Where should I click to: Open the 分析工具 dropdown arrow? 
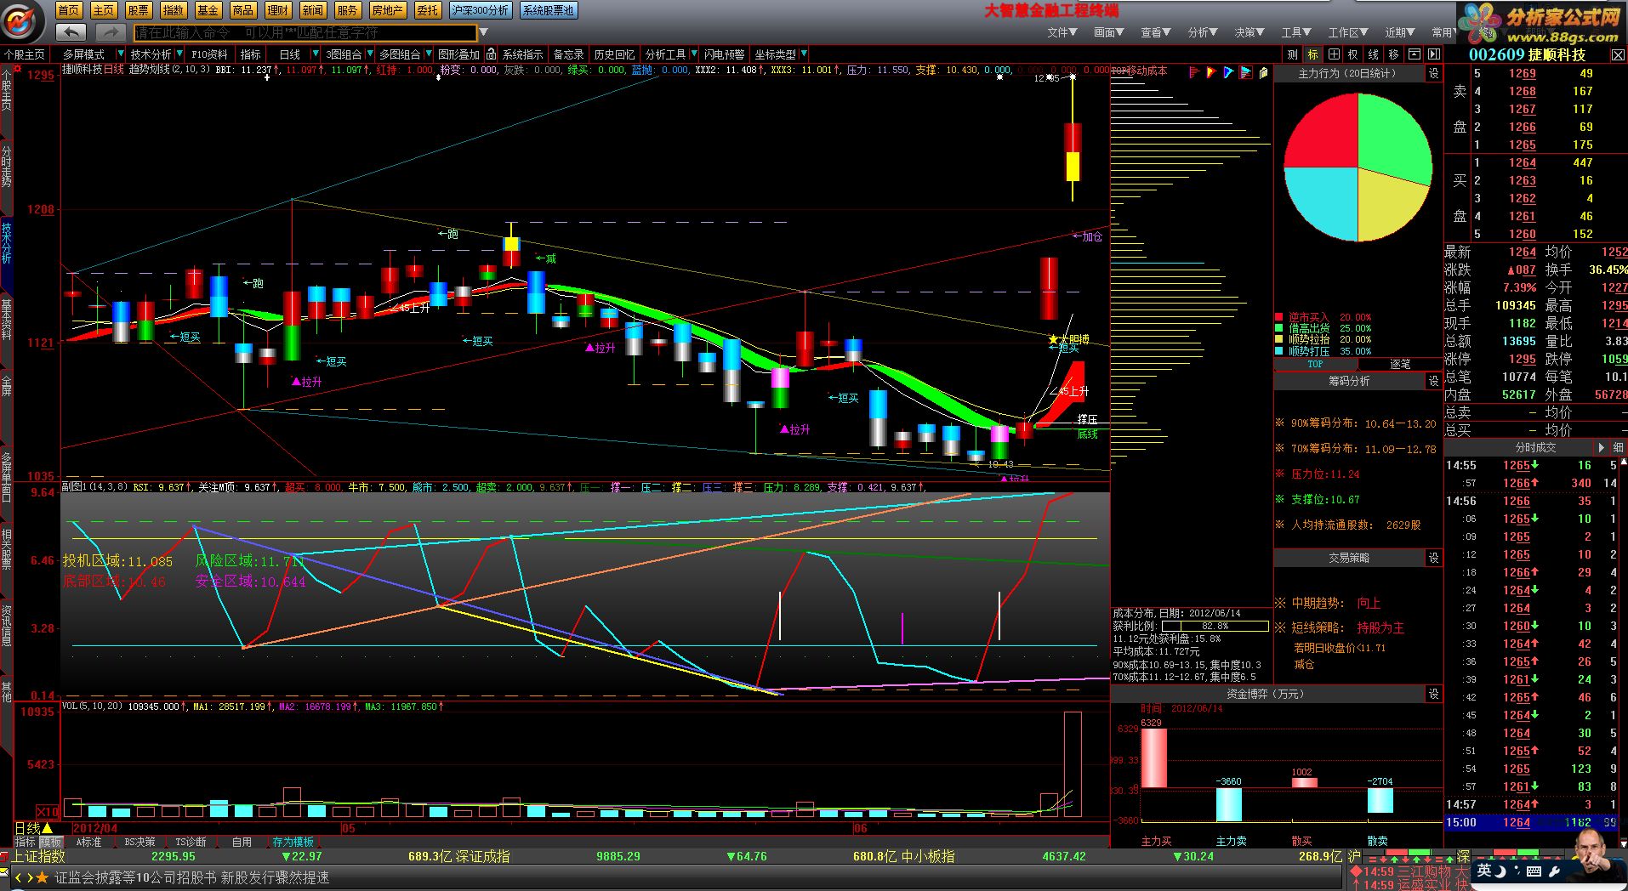(694, 54)
